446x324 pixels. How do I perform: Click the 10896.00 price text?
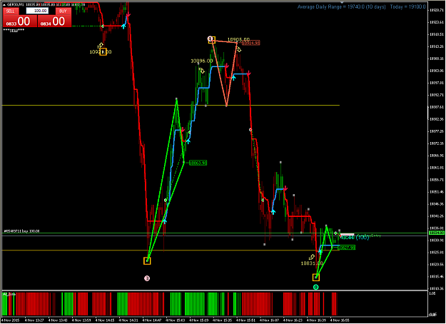coord(202,61)
